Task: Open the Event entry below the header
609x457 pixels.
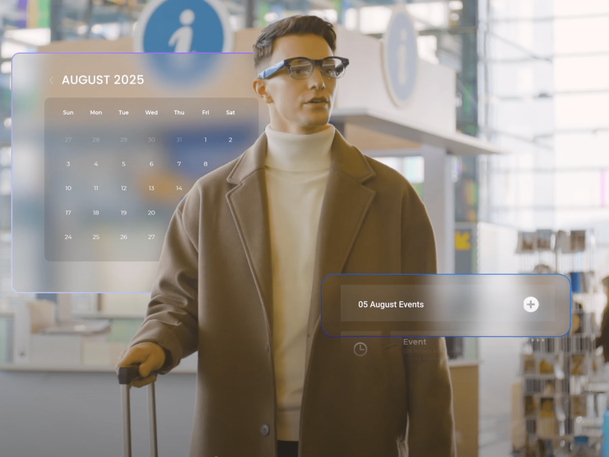Action: [415, 342]
